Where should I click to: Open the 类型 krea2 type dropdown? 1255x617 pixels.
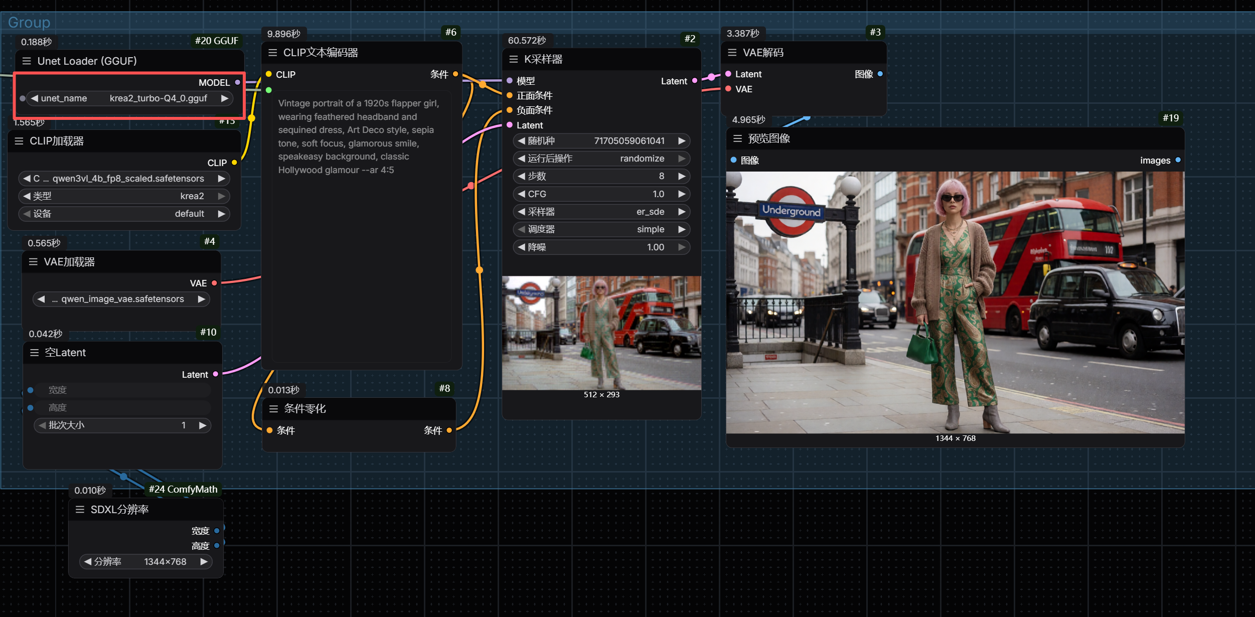(x=124, y=196)
